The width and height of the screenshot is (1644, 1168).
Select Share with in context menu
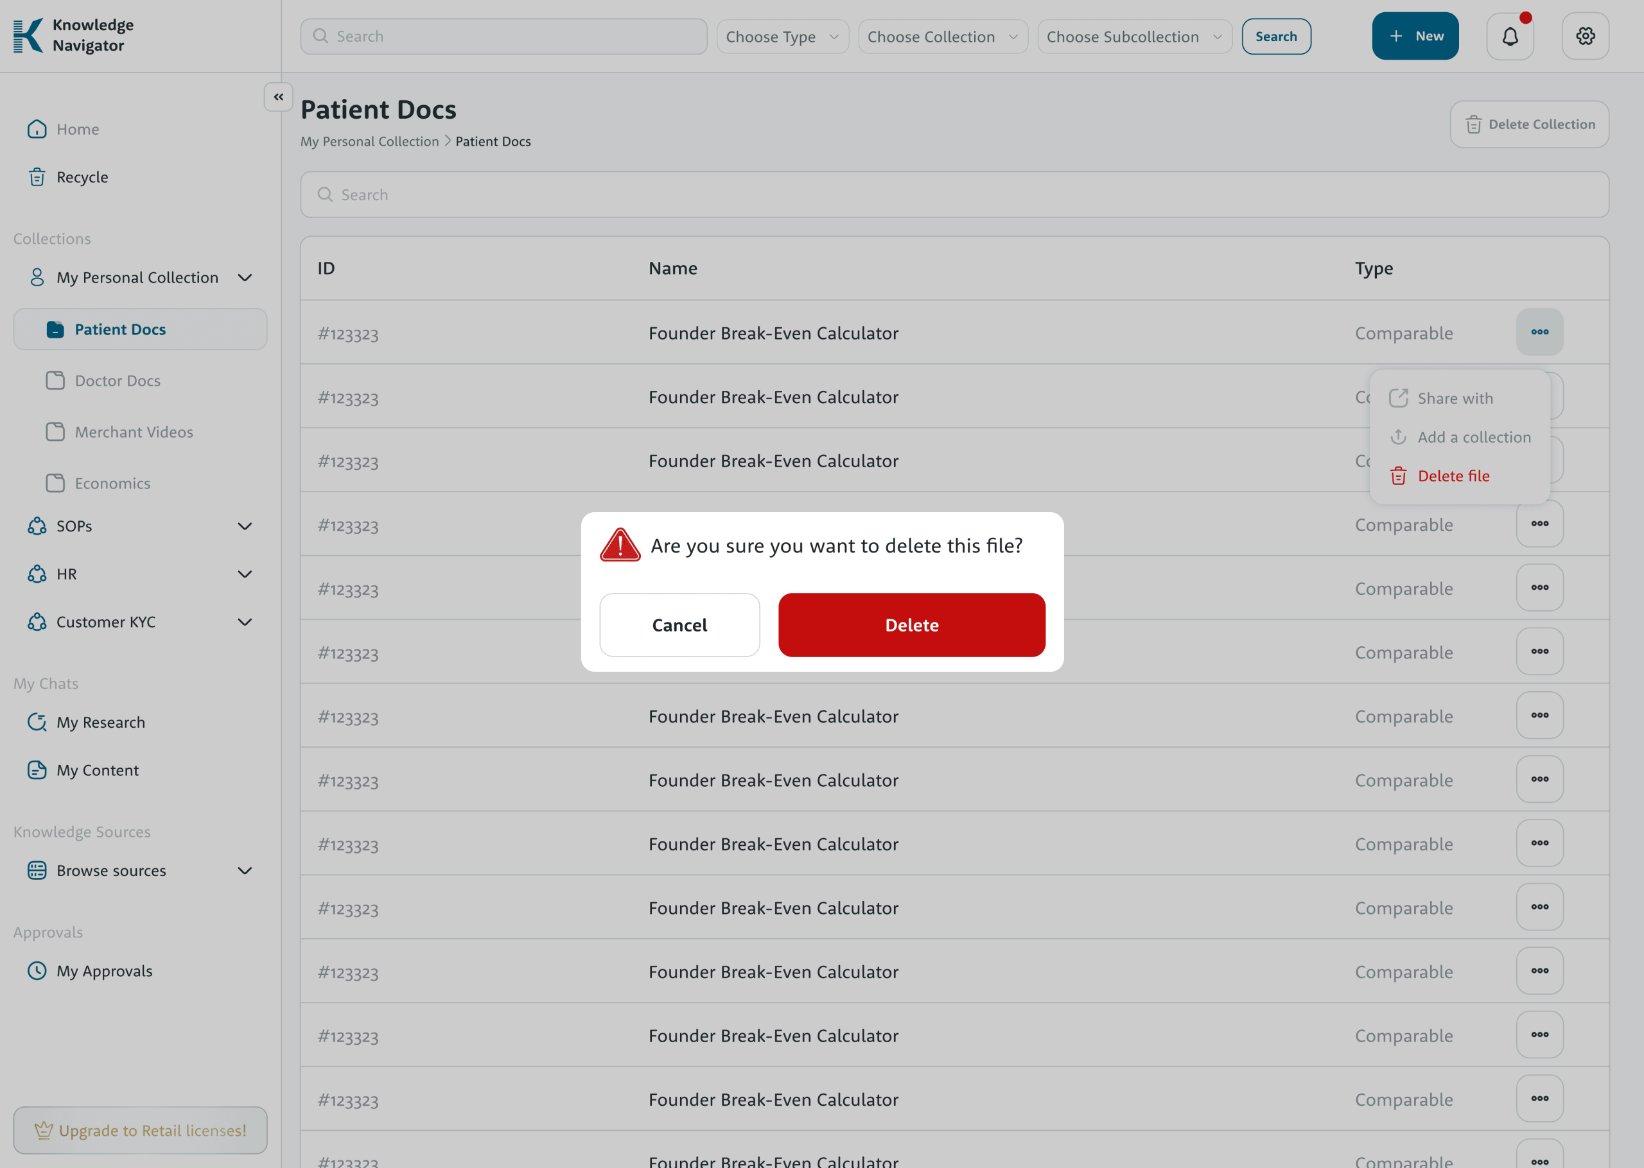click(1455, 399)
